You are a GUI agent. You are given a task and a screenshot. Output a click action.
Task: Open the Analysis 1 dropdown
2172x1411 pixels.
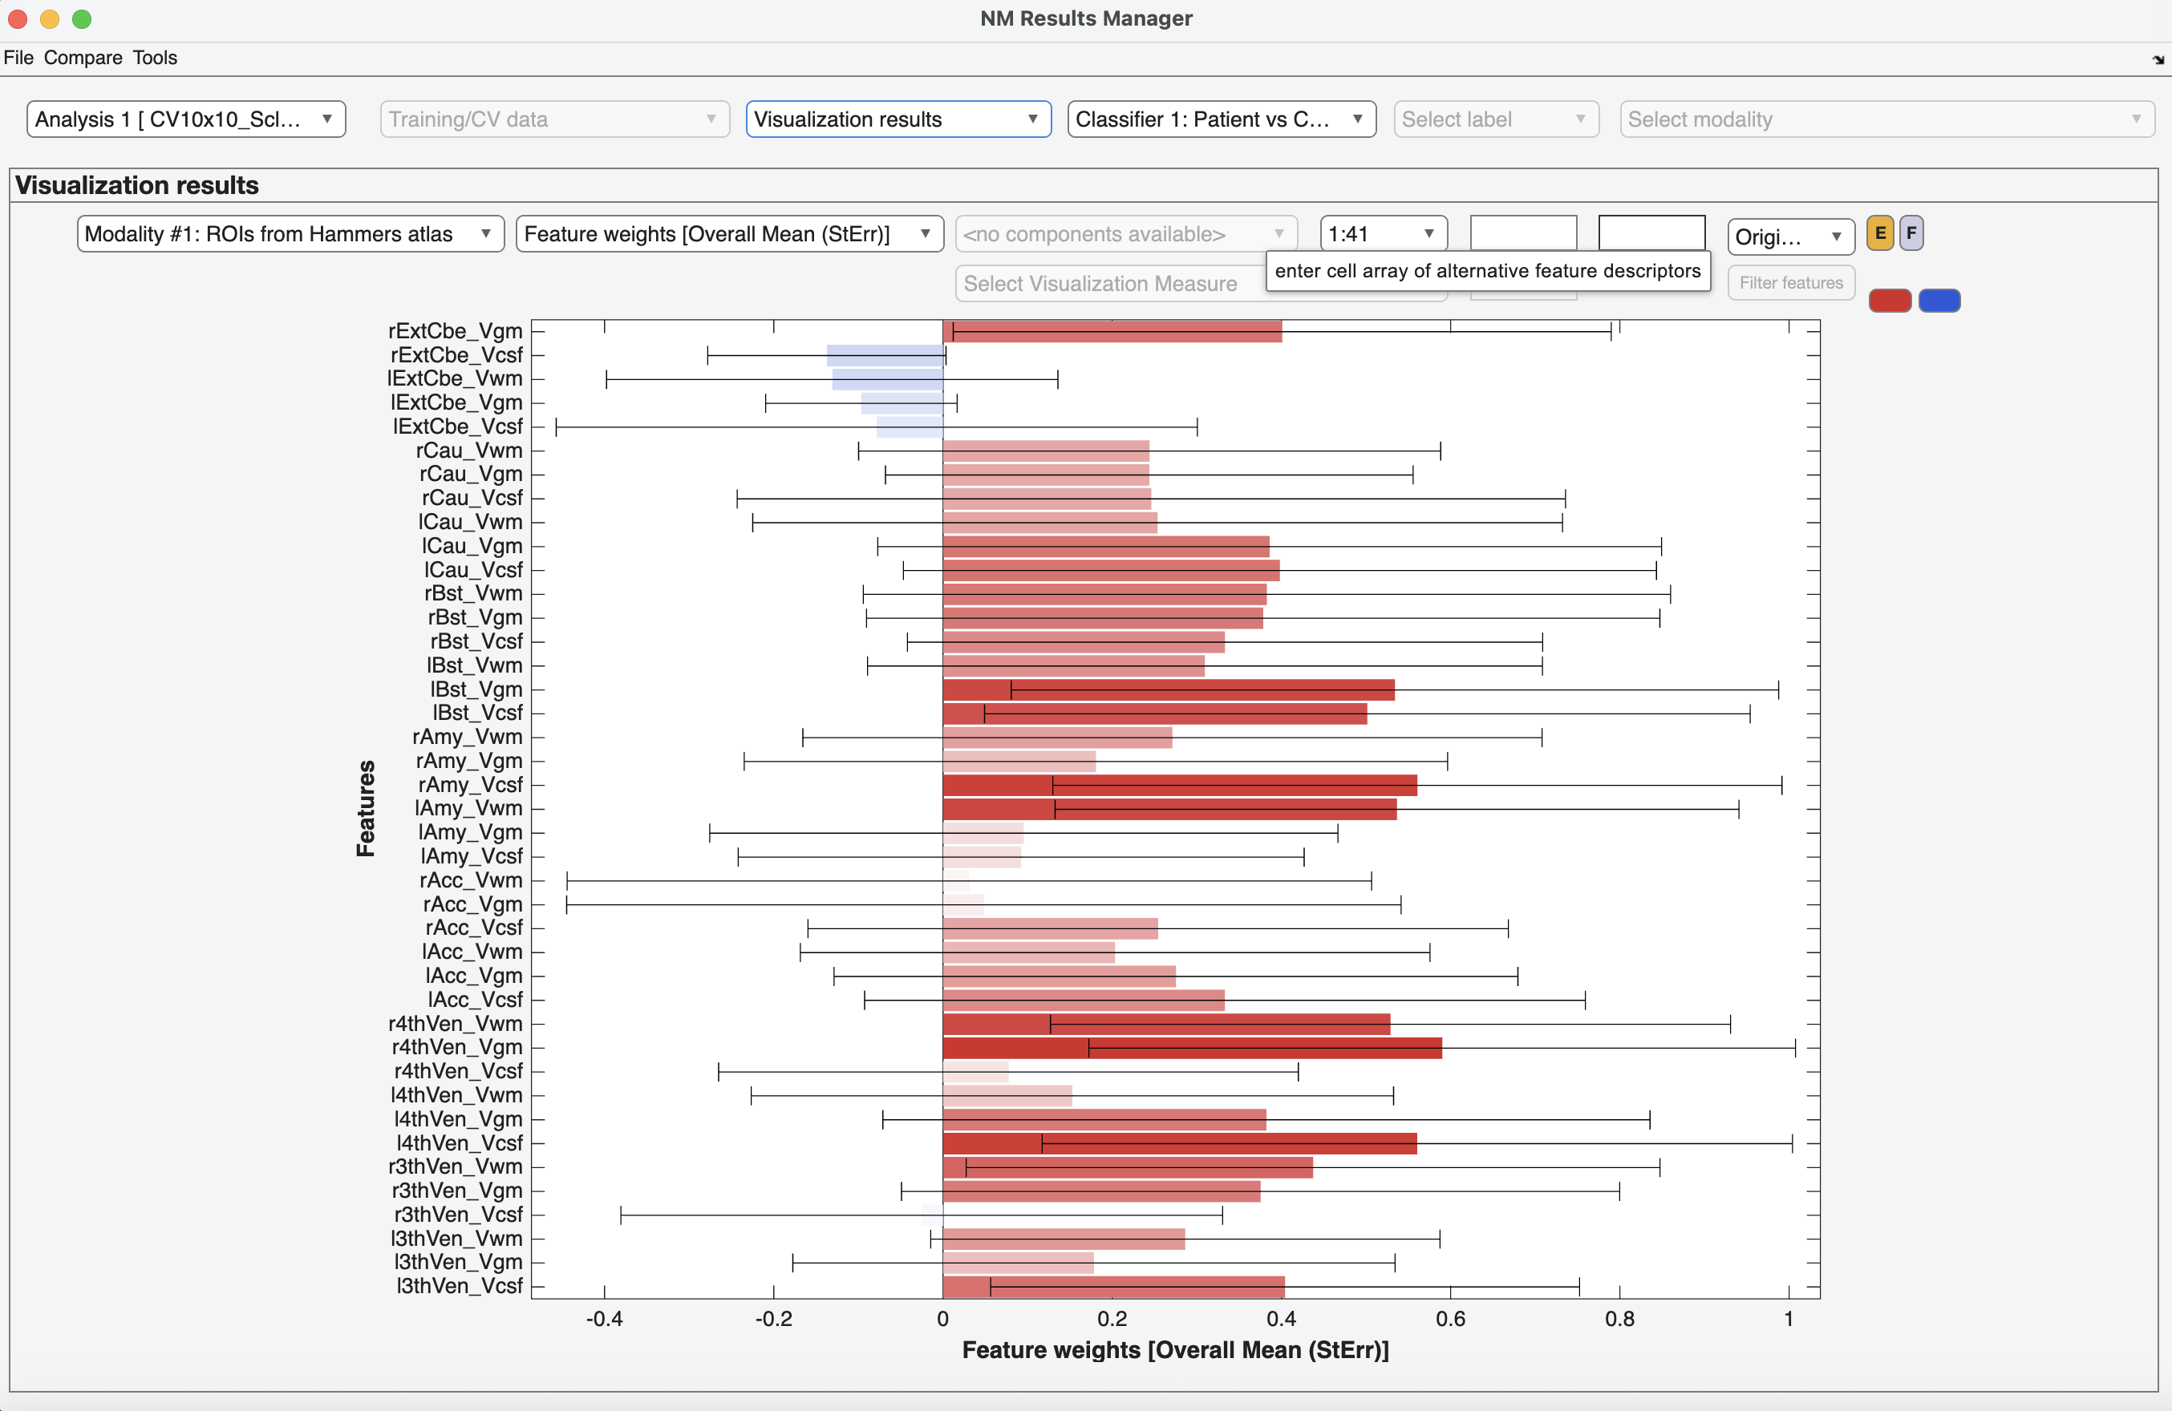click(x=185, y=119)
